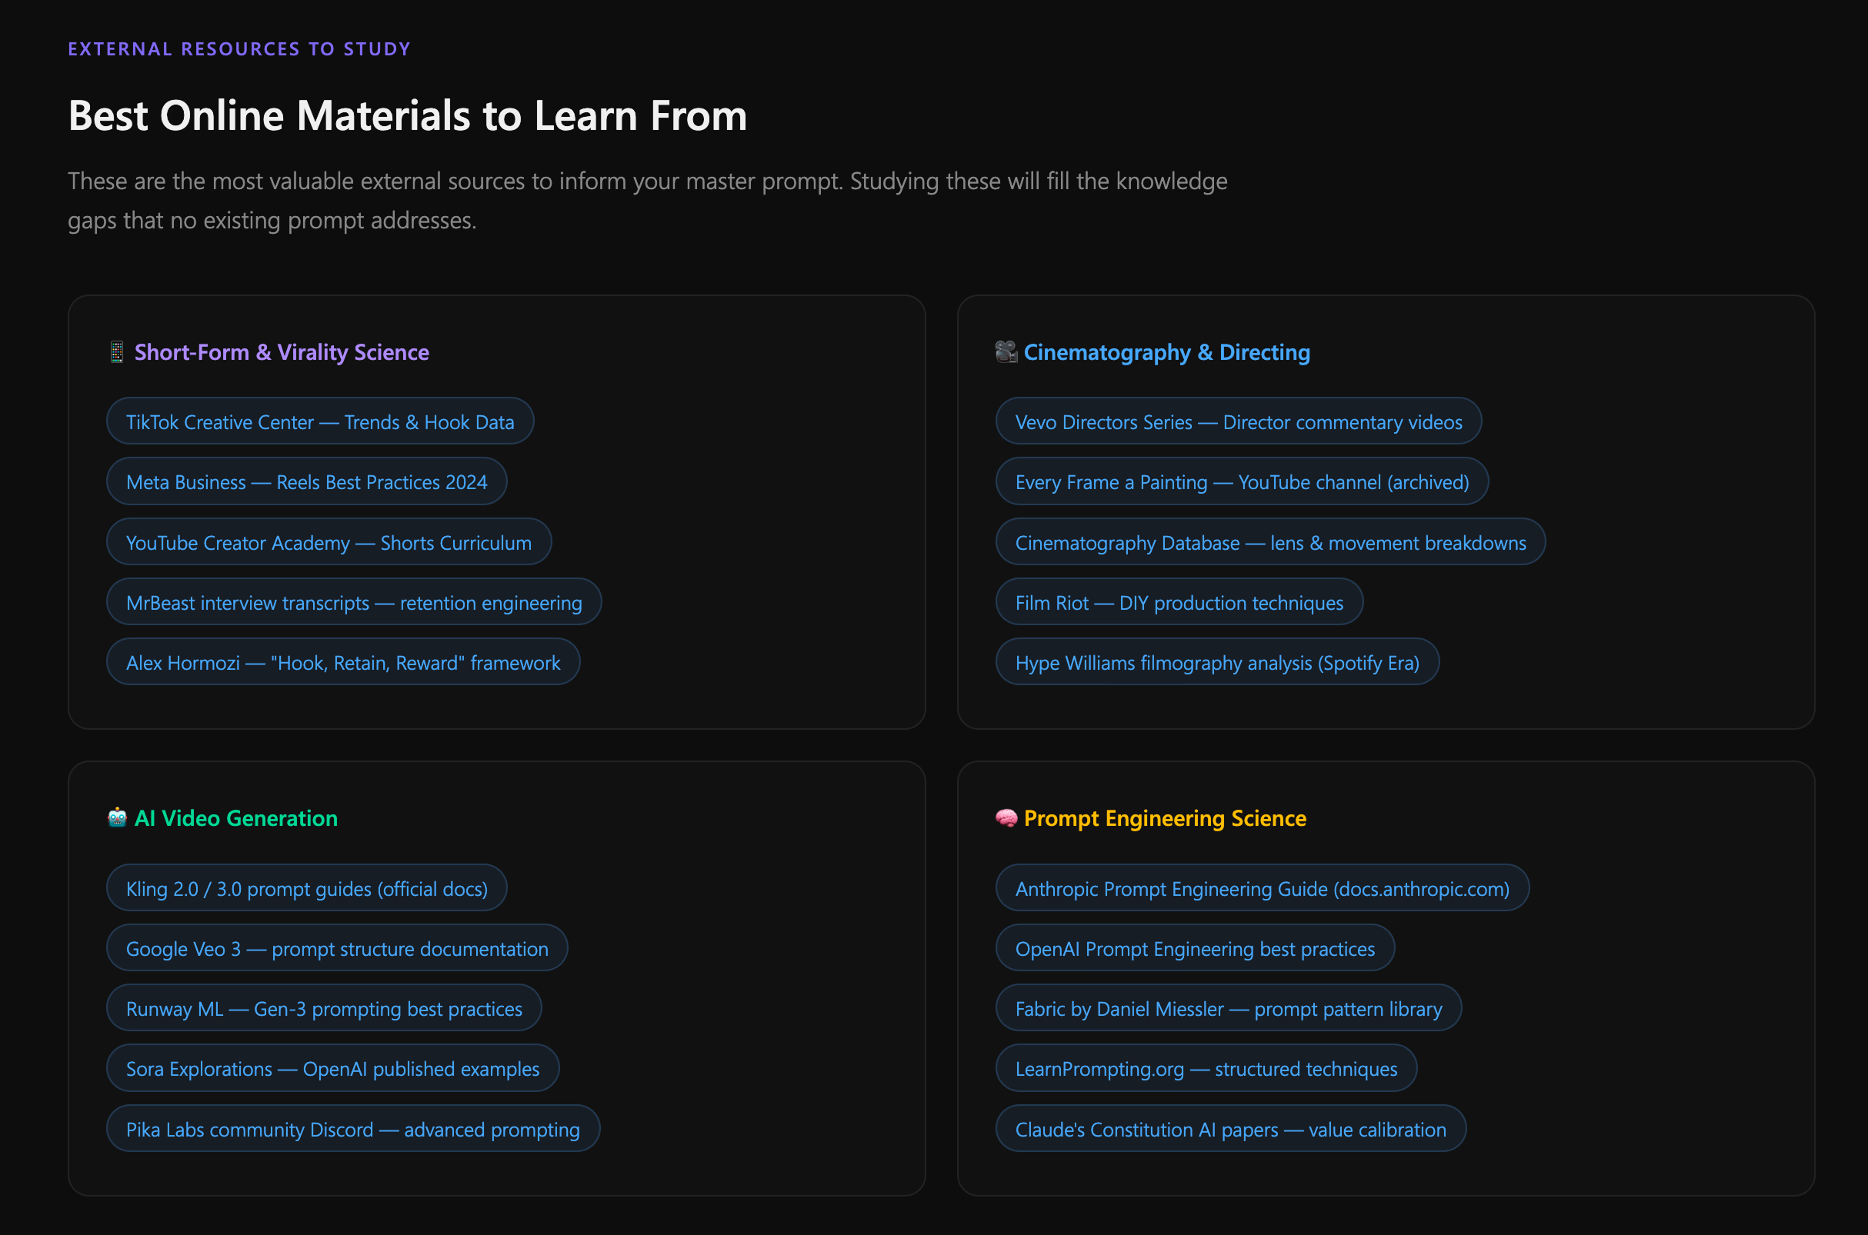Click the phone emoji icon next to Short-Form heading

[x=117, y=352]
